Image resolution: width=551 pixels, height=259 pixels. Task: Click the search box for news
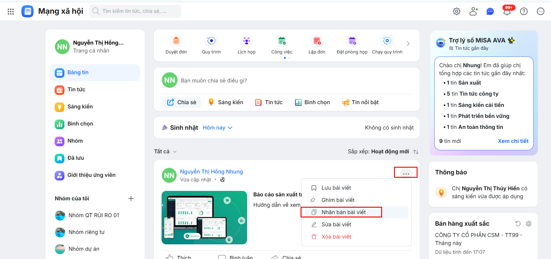tap(135, 11)
